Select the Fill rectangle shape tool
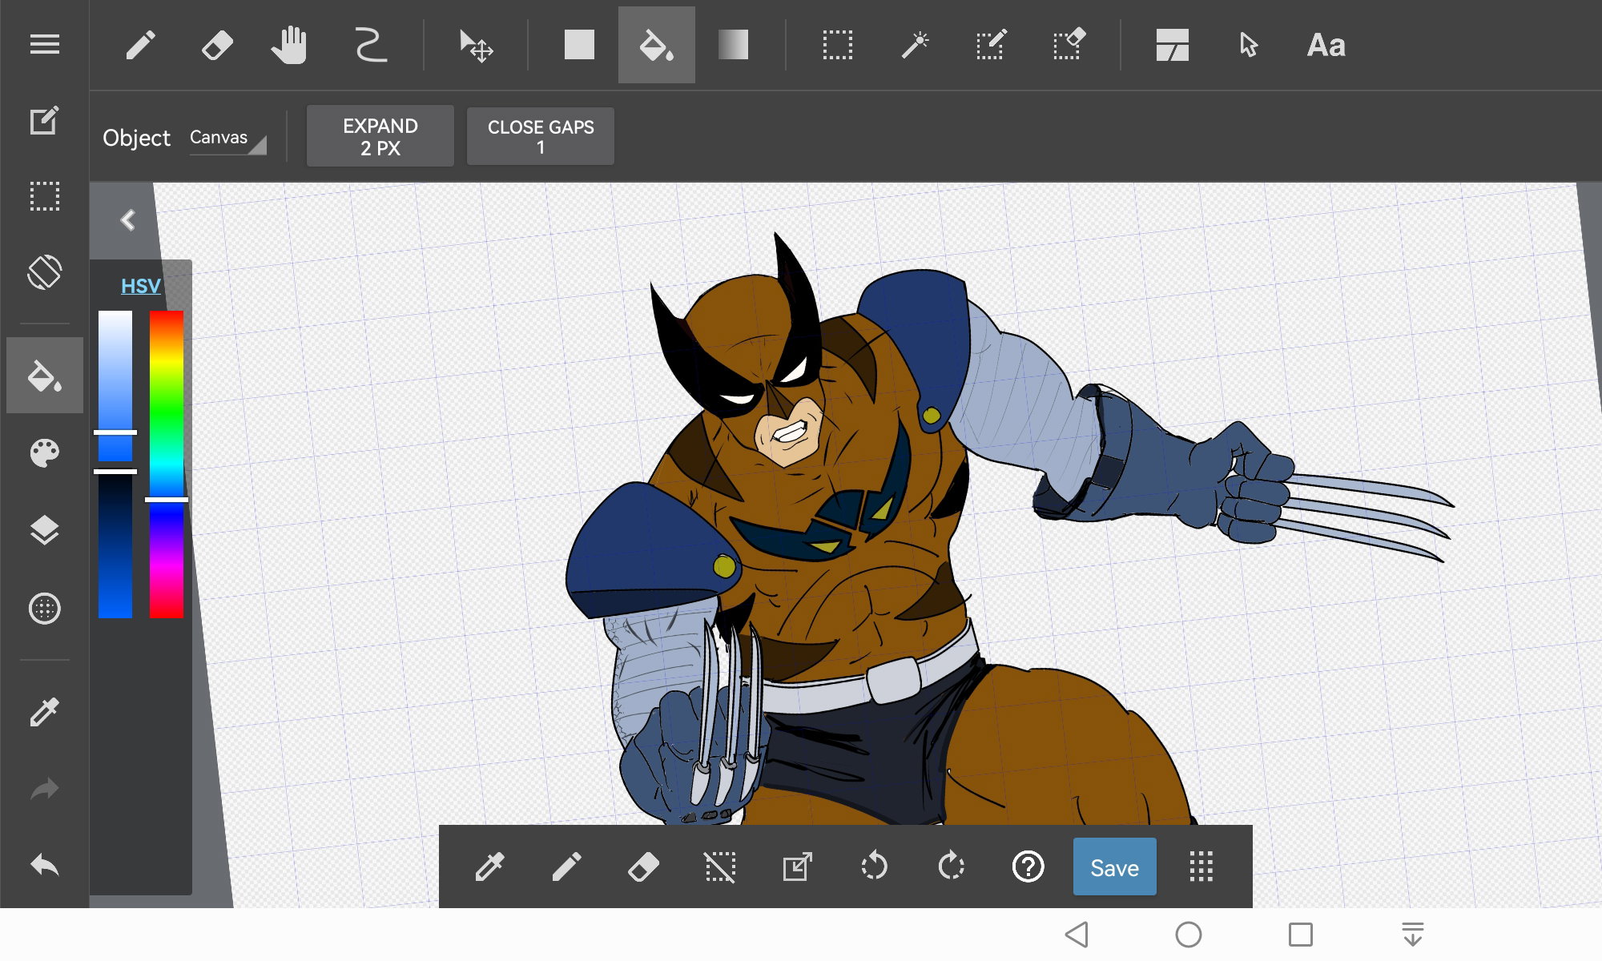Image resolution: width=1602 pixels, height=961 pixels. coord(579,45)
